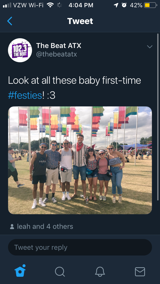
Task: Tap The Beat ATX display name
Action: tap(59, 46)
